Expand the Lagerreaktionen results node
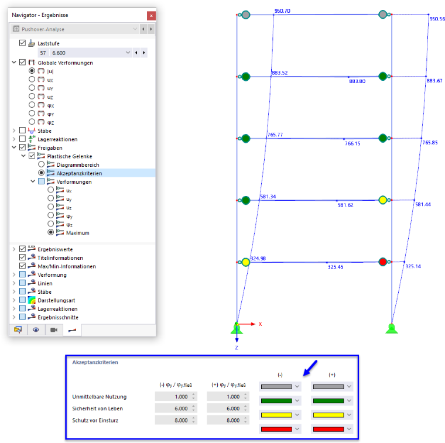 [x=14, y=139]
